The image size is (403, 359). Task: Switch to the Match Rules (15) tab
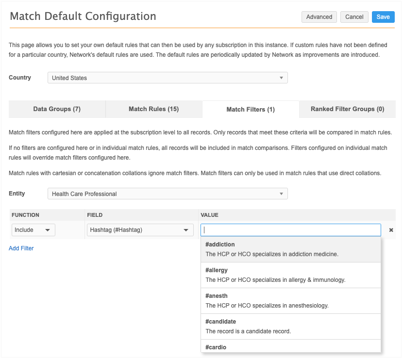tap(153, 109)
